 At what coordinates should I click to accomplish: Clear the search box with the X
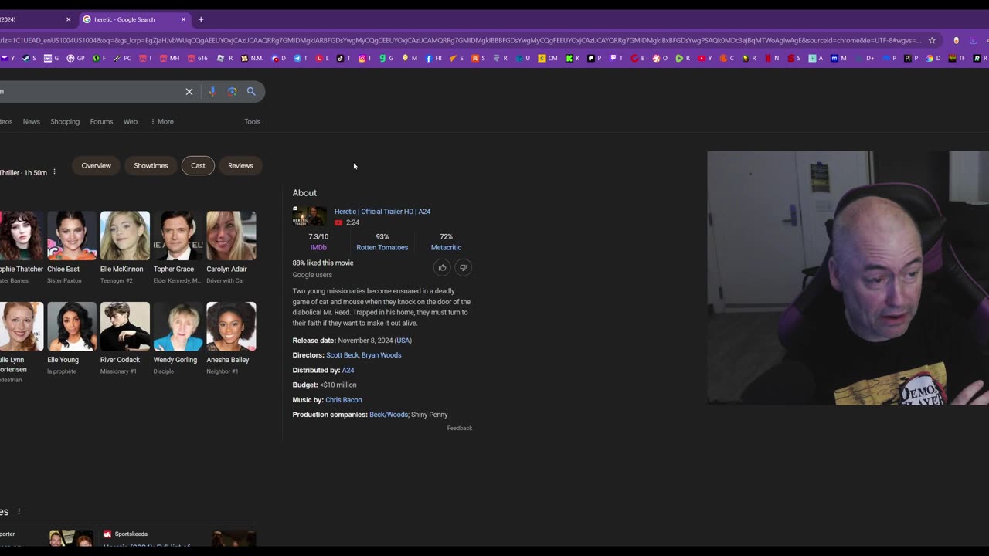click(189, 91)
